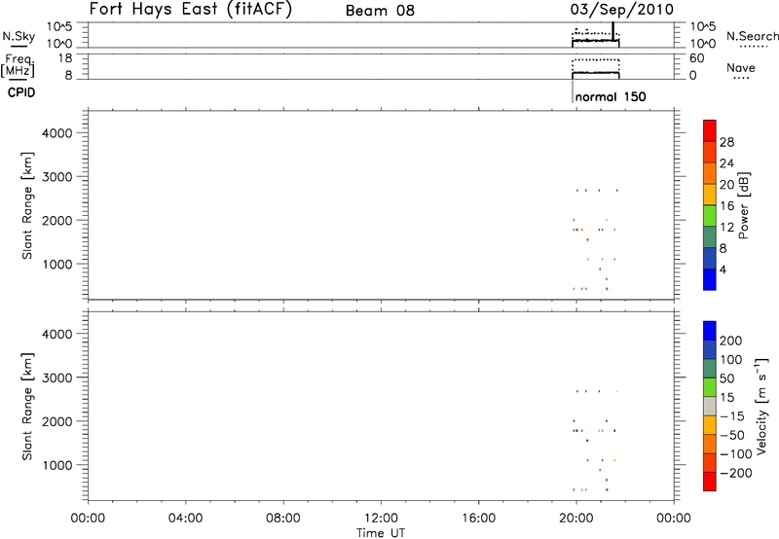Screen dimensions: 779x539
Task: Click the '60' right-axis label of frequency panel
Action: point(696,58)
